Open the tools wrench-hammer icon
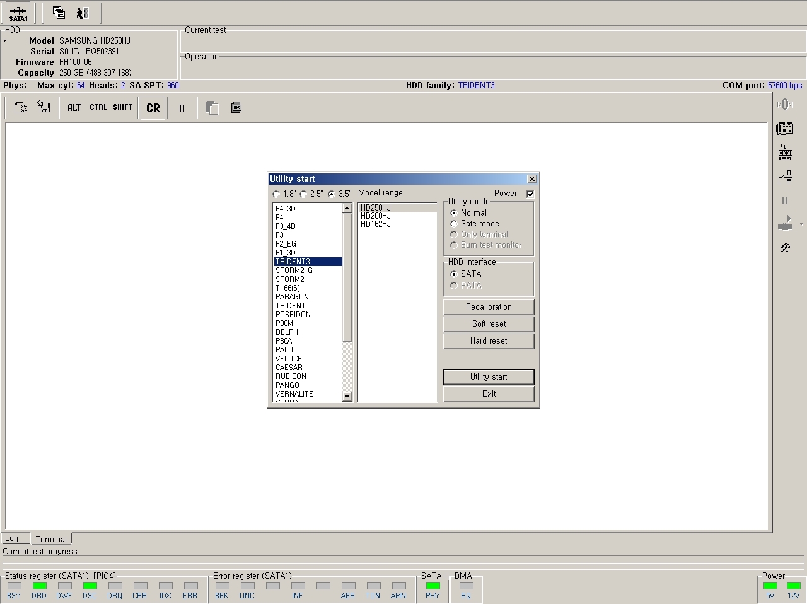This screenshot has width=807, height=604. click(x=784, y=248)
